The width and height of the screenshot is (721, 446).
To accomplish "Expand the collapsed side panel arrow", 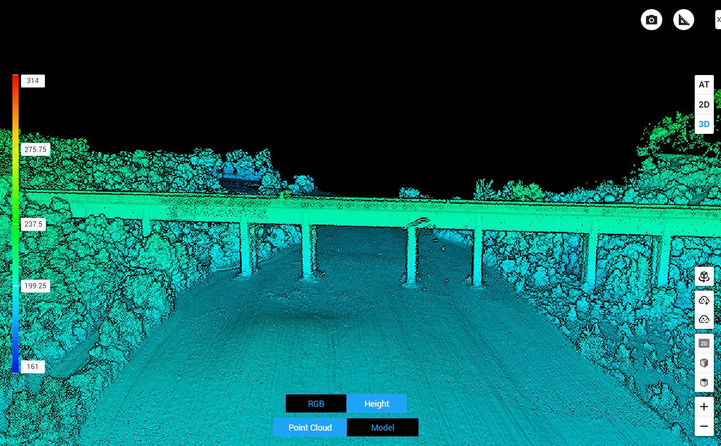I will (x=718, y=20).
